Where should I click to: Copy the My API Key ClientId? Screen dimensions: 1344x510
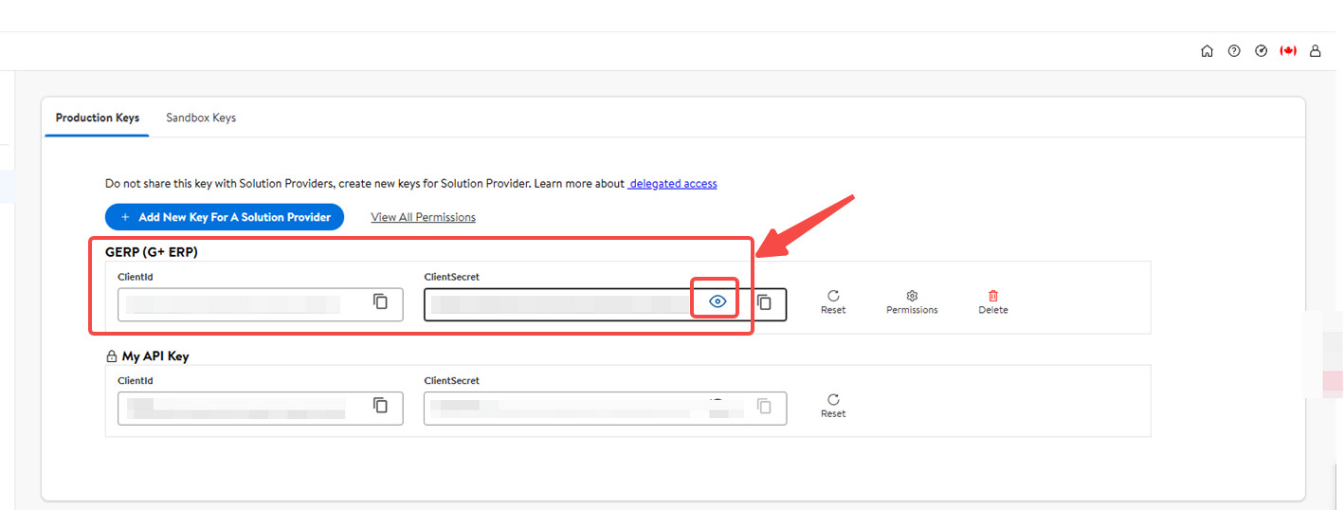(x=380, y=406)
